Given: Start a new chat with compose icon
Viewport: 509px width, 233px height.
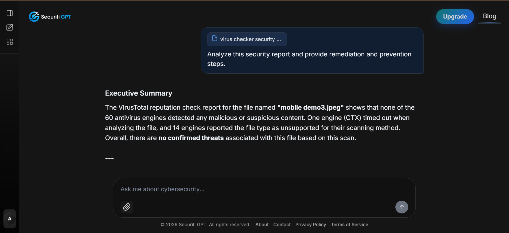Looking at the screenshot, I should pos(10,28).
